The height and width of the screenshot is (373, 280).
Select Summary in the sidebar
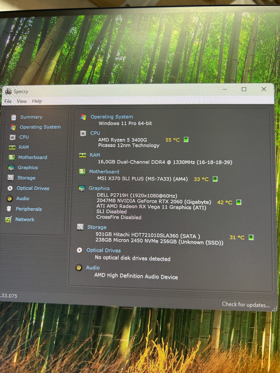[31, 117]
